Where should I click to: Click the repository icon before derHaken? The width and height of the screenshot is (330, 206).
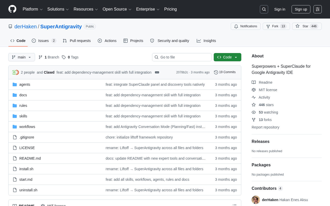coord(10,27)
